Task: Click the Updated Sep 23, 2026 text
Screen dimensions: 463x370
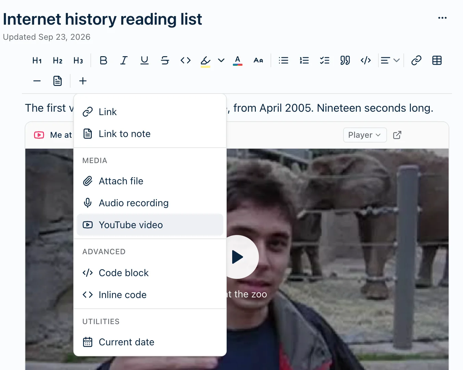Action: [x=47, y=37]
